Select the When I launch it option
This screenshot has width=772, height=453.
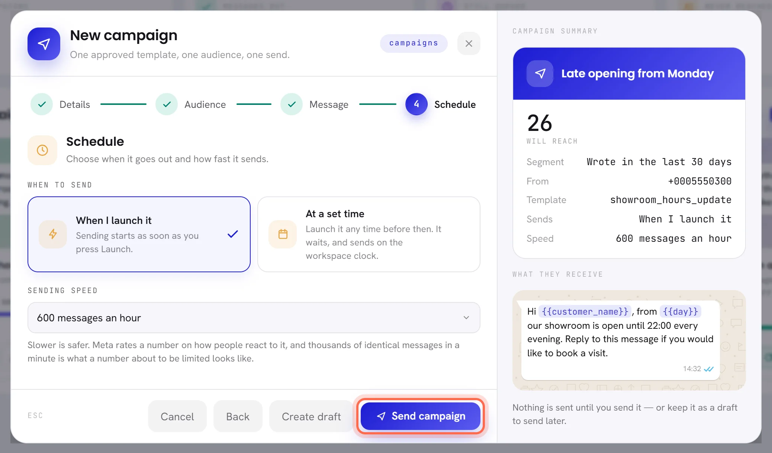(x=139, y=234)
